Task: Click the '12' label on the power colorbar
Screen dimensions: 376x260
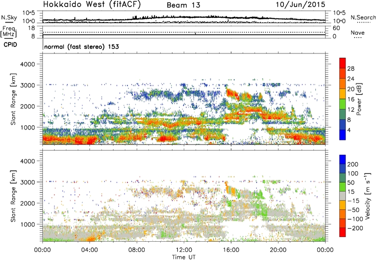Action: (x=351, y=110)
